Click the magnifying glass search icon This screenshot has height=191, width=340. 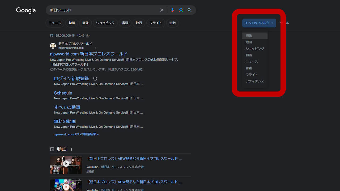[x=189, y=10]
